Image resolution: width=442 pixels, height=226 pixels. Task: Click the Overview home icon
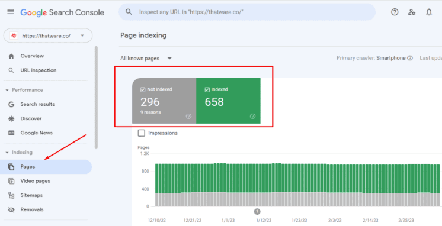coord(11,56)
